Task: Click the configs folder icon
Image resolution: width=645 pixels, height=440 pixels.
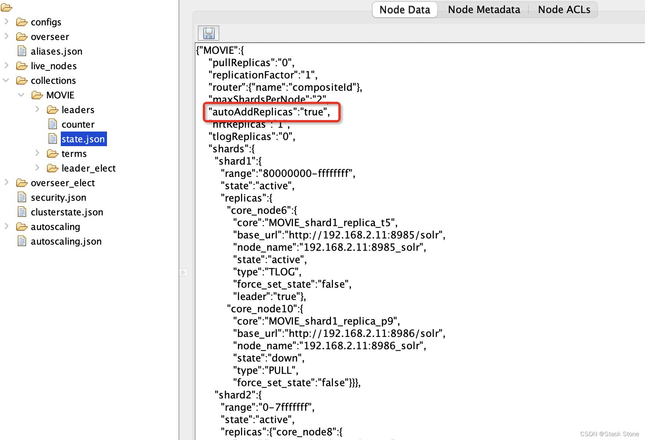Action: click(22, 22)
